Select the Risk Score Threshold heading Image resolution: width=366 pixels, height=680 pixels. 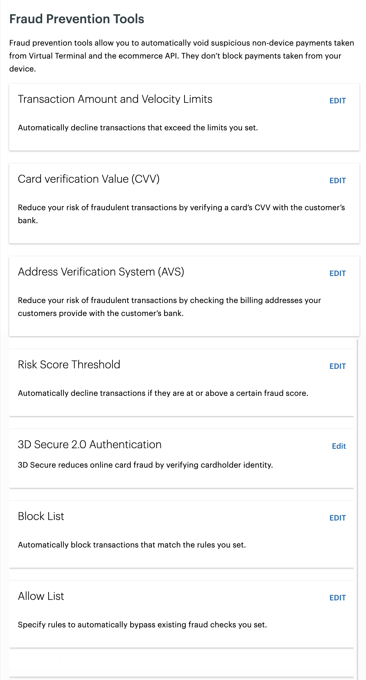pyautogui.click(x=69, y=365)
